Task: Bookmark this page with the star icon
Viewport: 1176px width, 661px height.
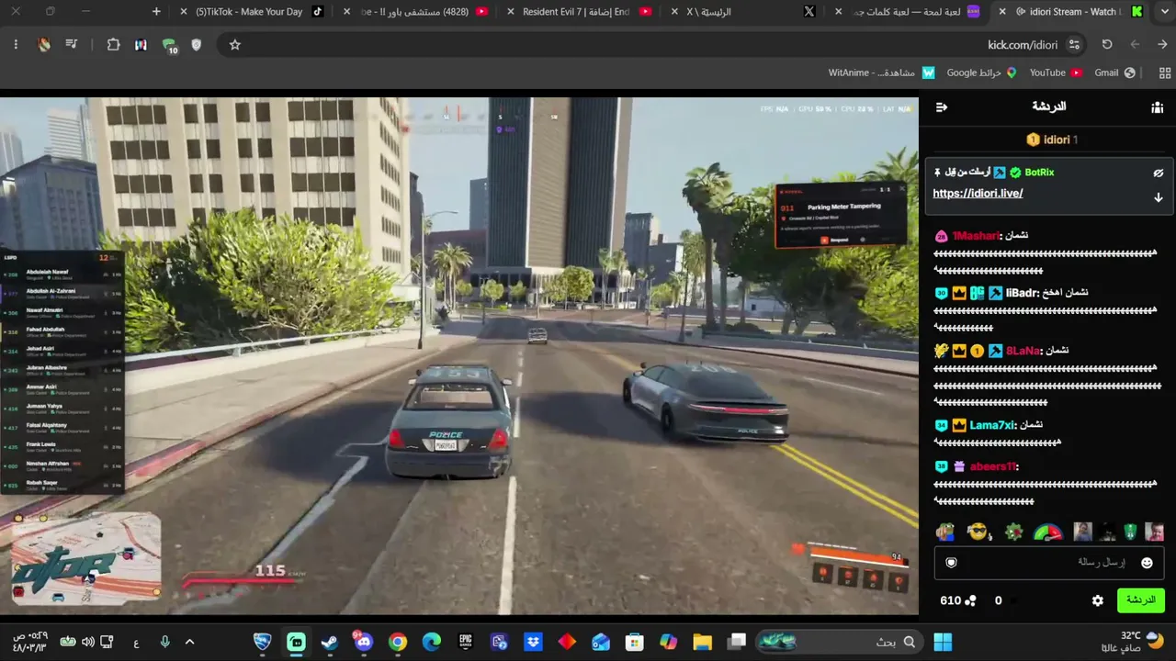Action: [235, 45]
